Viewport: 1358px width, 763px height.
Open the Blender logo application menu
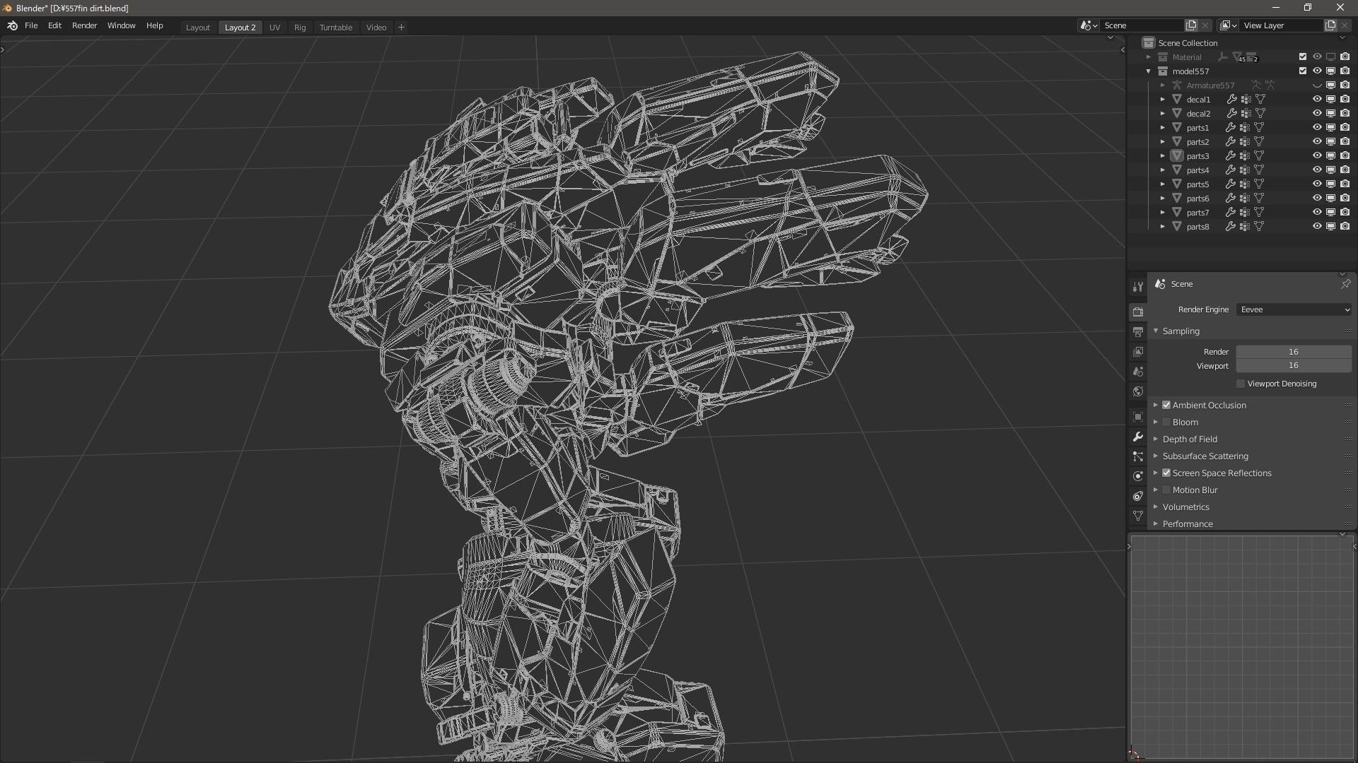click(x=12, y=26)
